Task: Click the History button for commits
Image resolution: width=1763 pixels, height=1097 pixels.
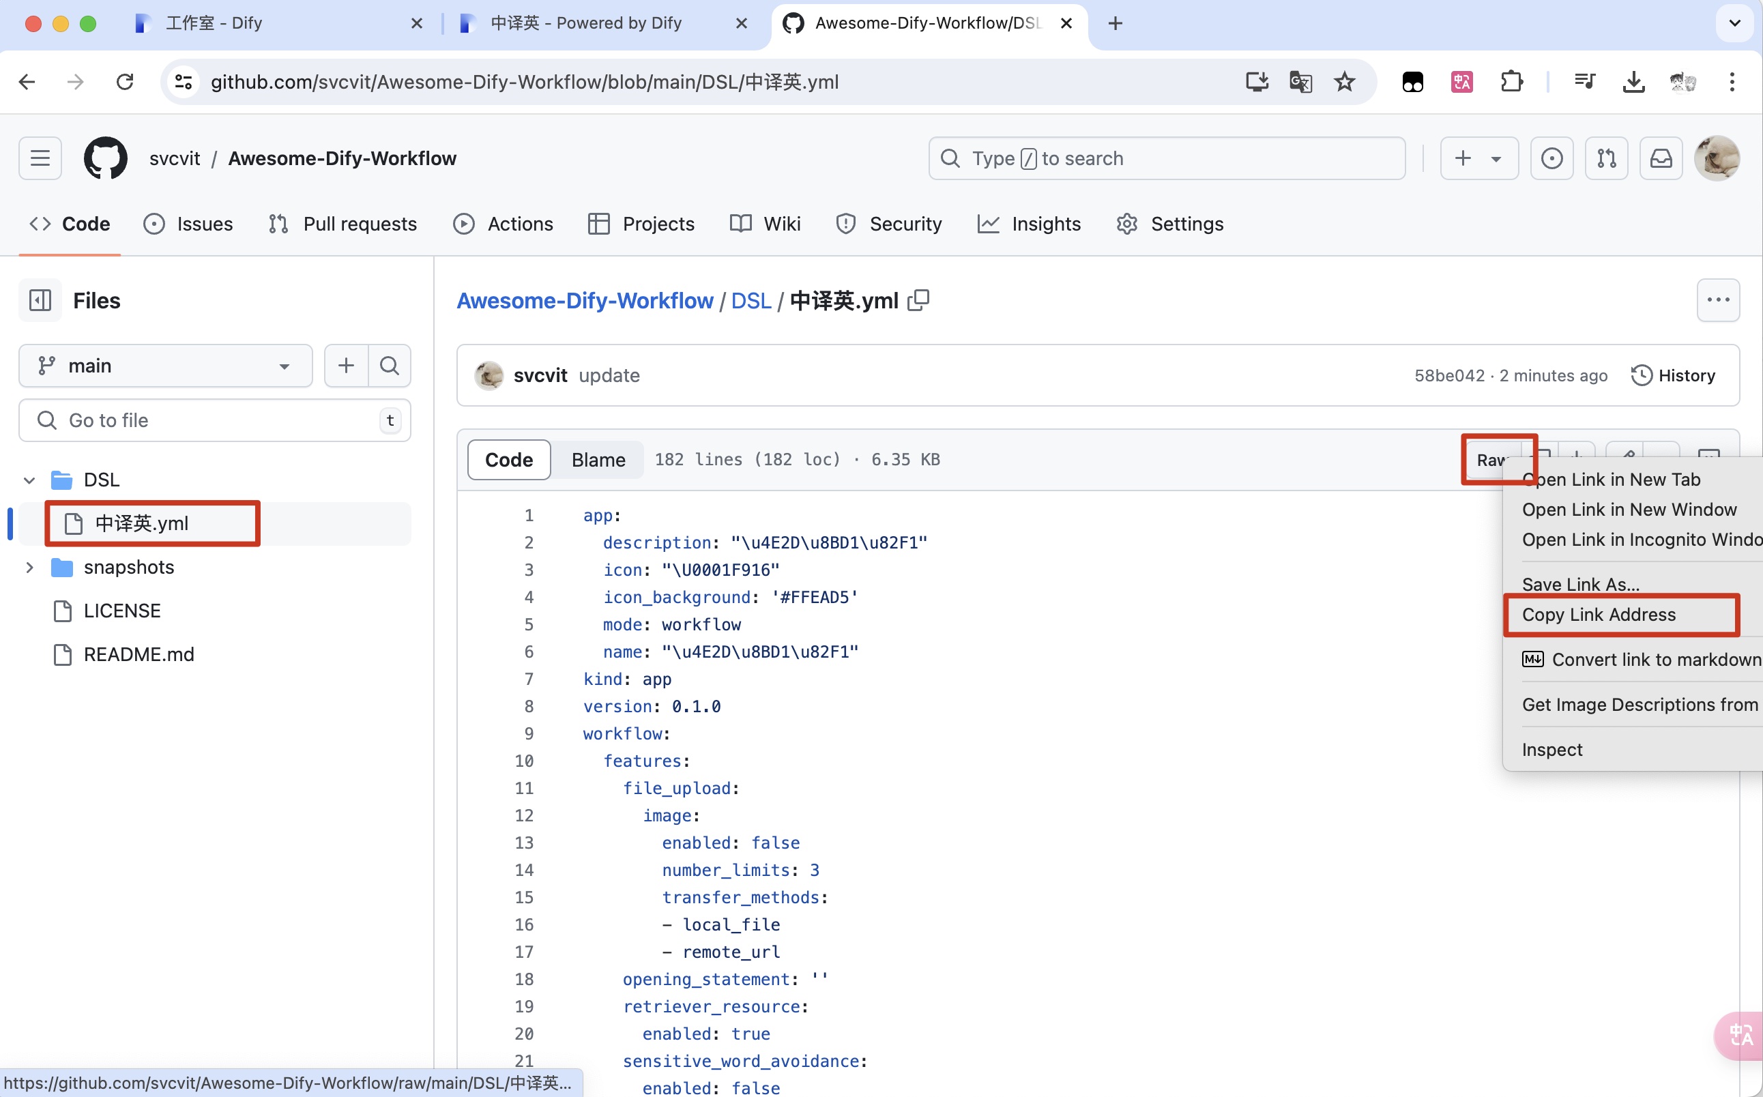Action: (1673, 375)
